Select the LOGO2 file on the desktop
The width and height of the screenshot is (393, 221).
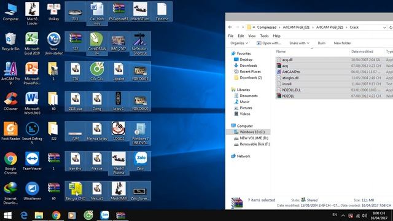[119, 131]
